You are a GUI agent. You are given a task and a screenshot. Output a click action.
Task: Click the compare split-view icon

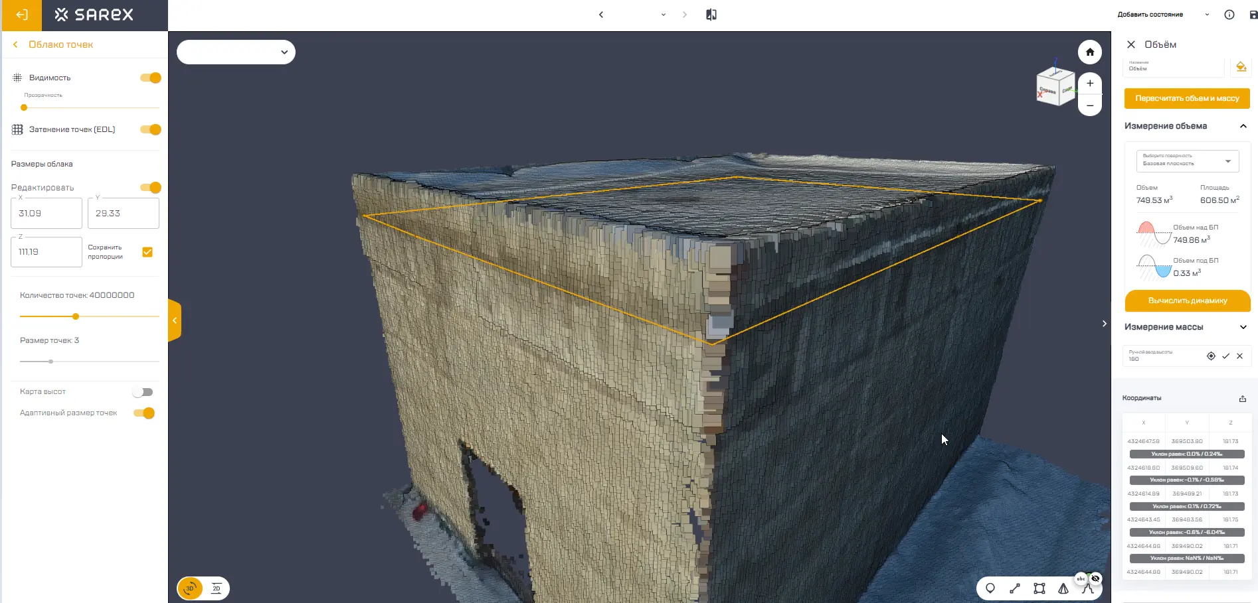711,15
